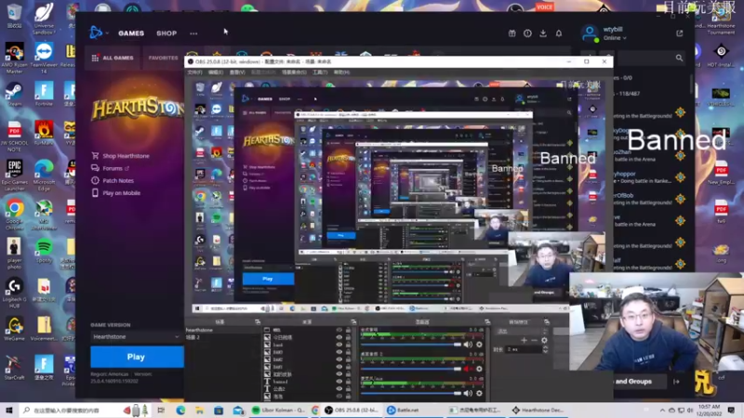Pop out the OBS Sources dock icon
Screen dimensions: 744x418
pyautogui.click(x=353, y=321)
